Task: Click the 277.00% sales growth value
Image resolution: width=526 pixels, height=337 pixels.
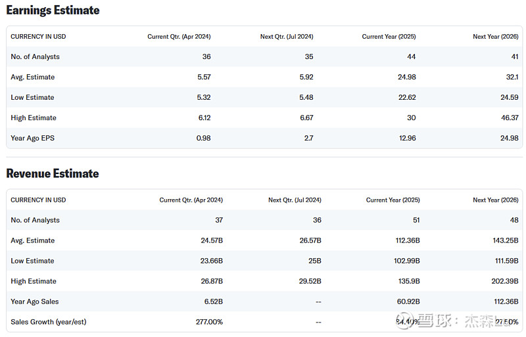Action: (x=209, y=322)
